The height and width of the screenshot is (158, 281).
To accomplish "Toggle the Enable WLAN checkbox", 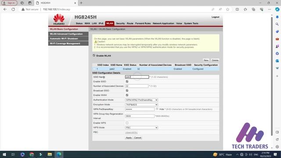I will click(x=94, y=55).
